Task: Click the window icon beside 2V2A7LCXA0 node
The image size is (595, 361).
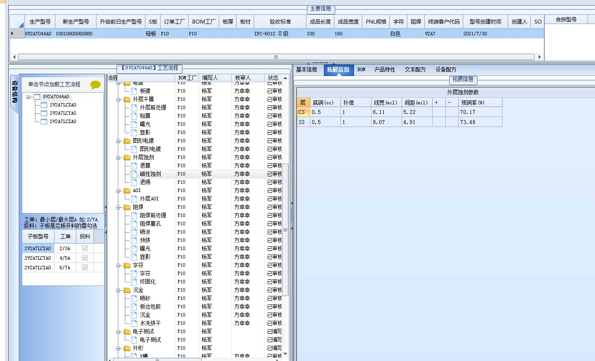Action: click(44, 105)
